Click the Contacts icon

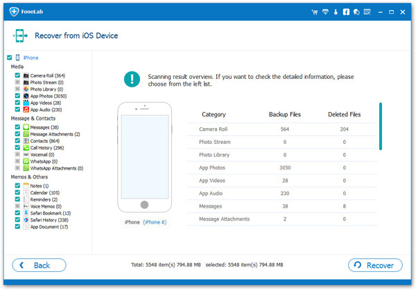tap(26, 141)
